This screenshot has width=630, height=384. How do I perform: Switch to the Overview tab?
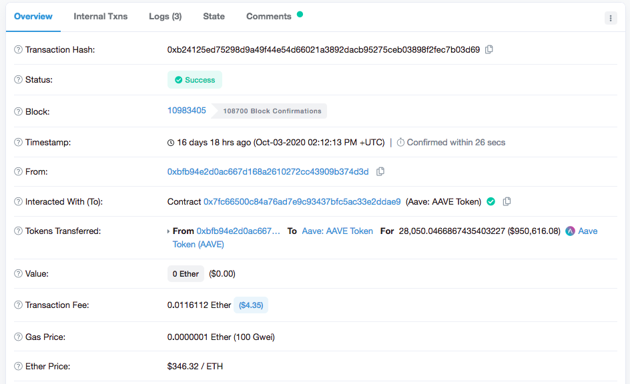(33, 17)
